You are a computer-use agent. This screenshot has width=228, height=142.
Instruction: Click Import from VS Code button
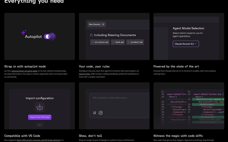(x=40, y=117)
